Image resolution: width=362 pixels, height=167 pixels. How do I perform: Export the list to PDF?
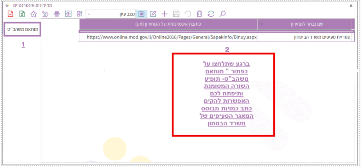[11, 14]
